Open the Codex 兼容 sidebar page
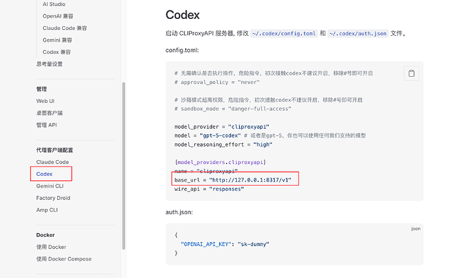The image size is (450, 278). coord(57,52)
